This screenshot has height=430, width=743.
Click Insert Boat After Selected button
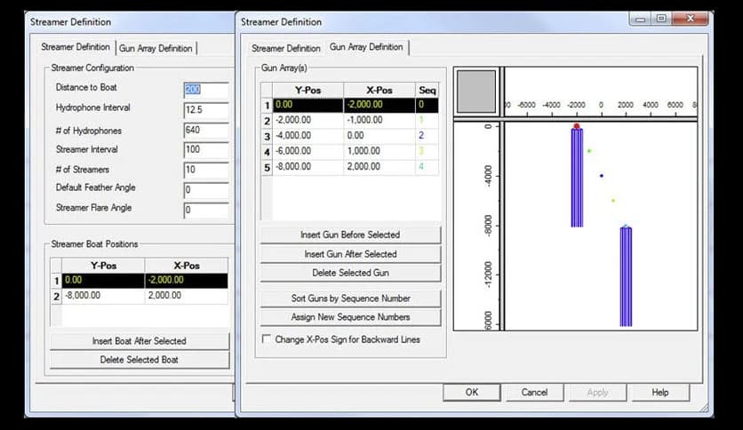click(140, 341)
